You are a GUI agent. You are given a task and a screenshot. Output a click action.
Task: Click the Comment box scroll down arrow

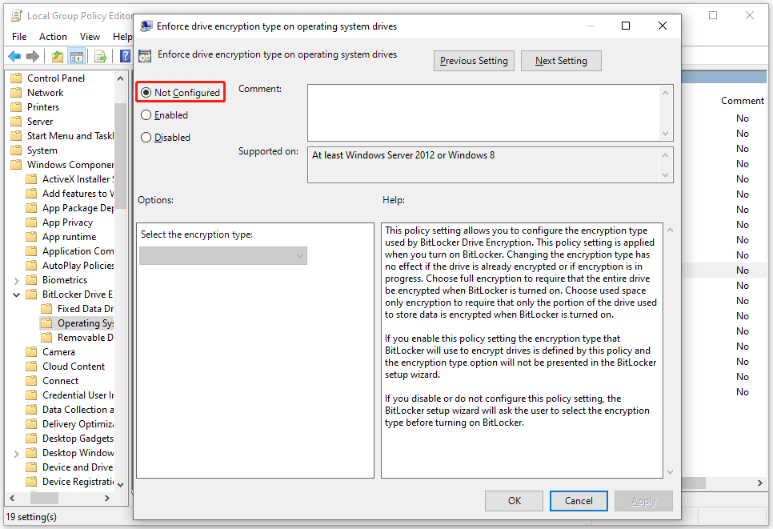[x=666, y=134]
